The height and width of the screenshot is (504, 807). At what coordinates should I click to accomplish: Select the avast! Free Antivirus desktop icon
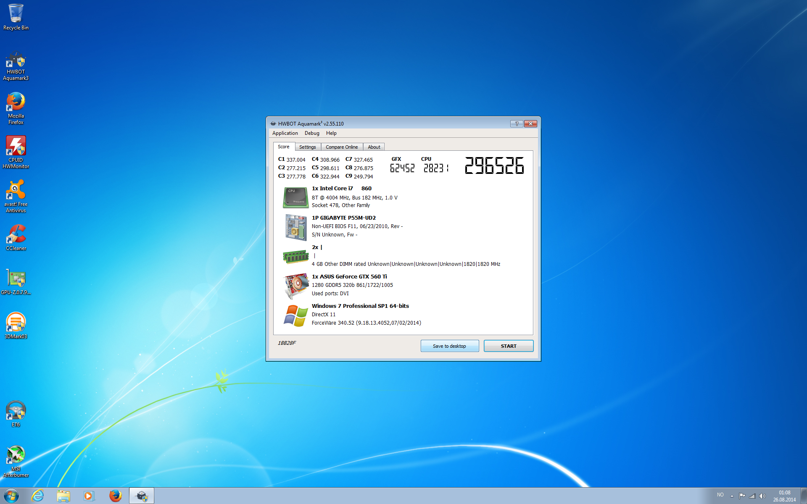click(x=16, y=197)
